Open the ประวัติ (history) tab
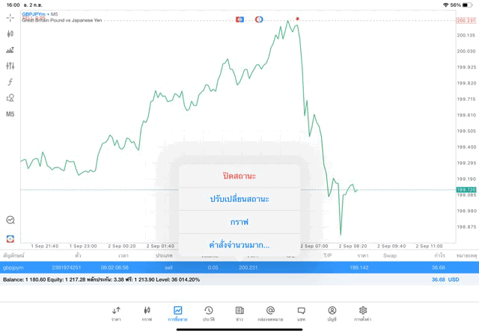Viewport: 479px width, 334px height. [x=208, y=313]
